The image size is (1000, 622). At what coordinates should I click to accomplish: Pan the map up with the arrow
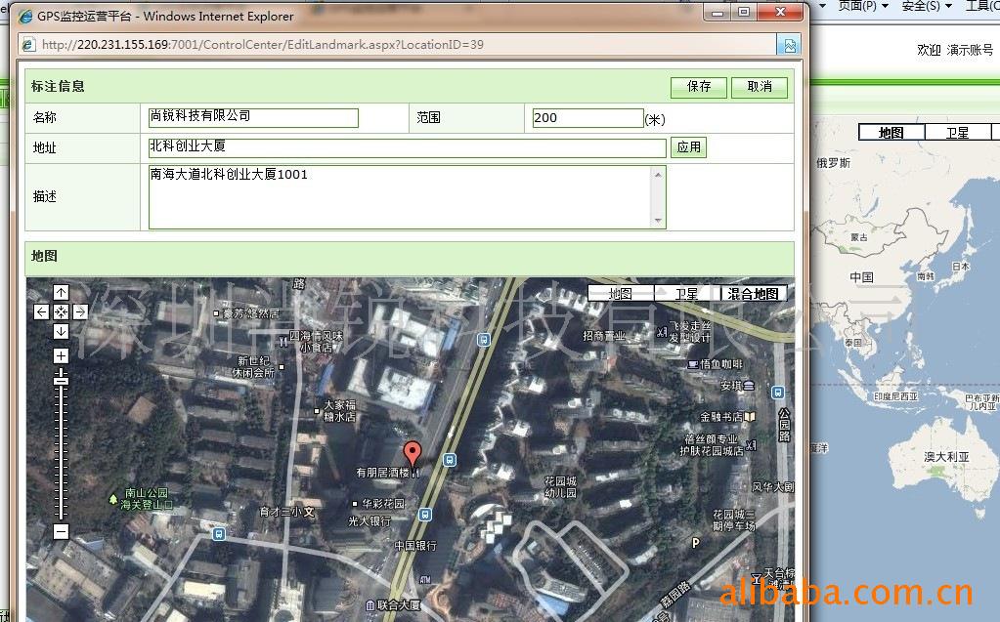[61, 293]
